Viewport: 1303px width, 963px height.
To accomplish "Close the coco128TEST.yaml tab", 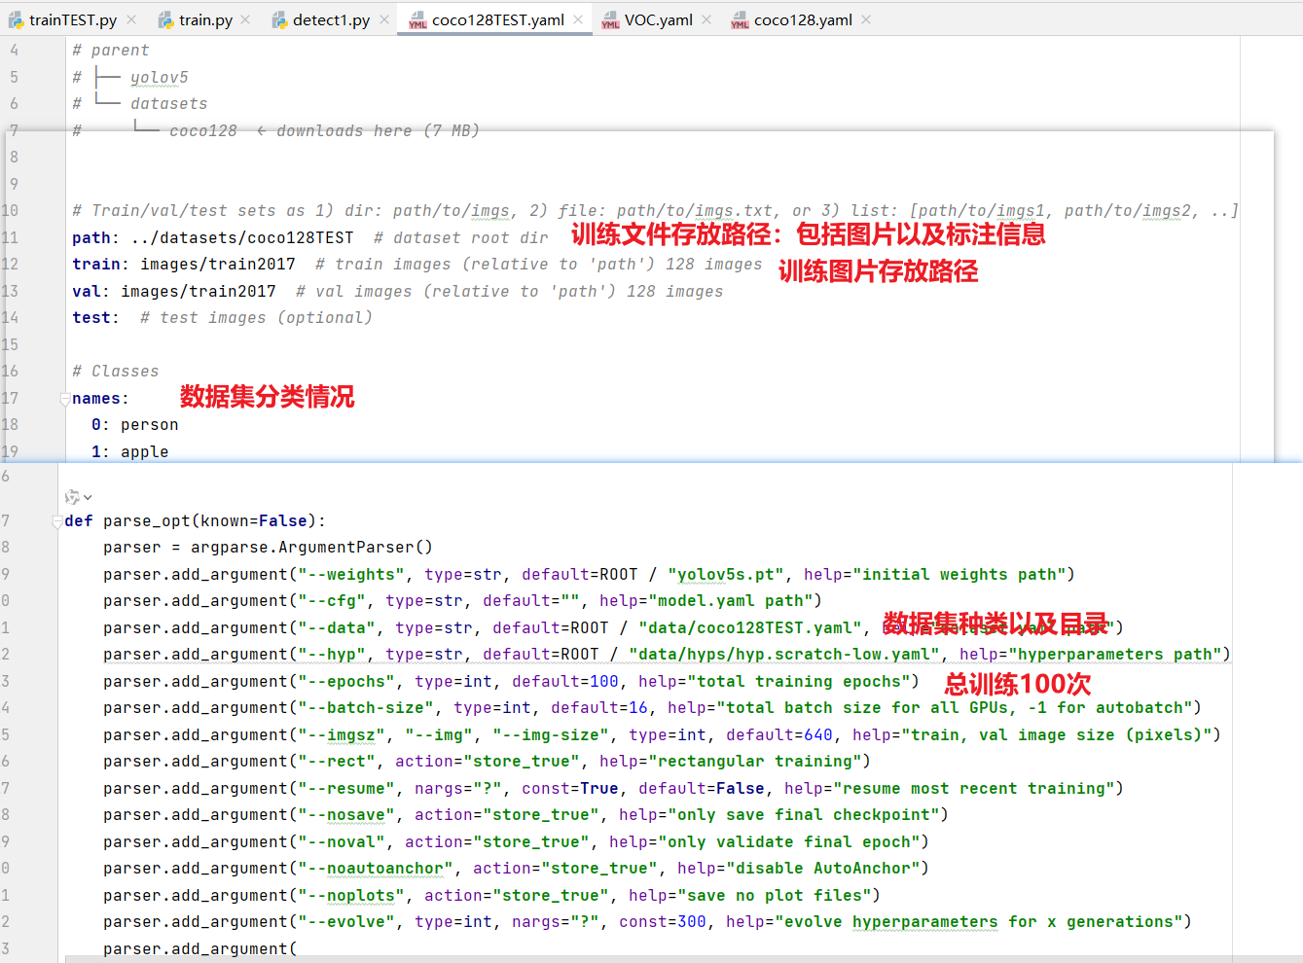I will pyautogui.click(x=578, y=19).
